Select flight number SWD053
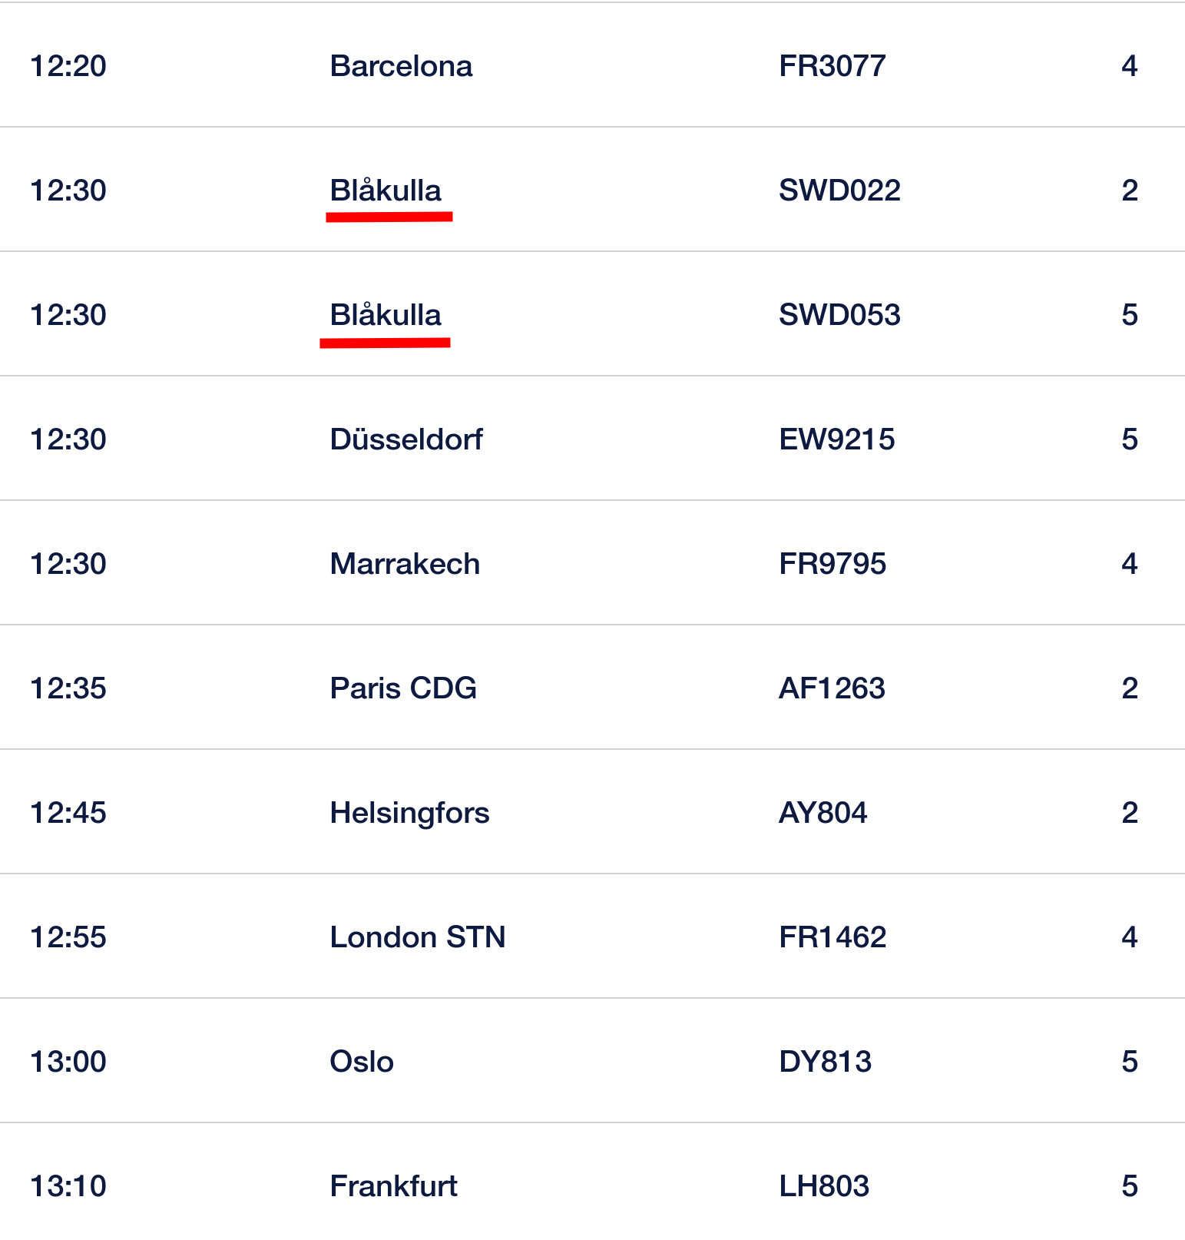1185x1240 pixels. [839, 315]
